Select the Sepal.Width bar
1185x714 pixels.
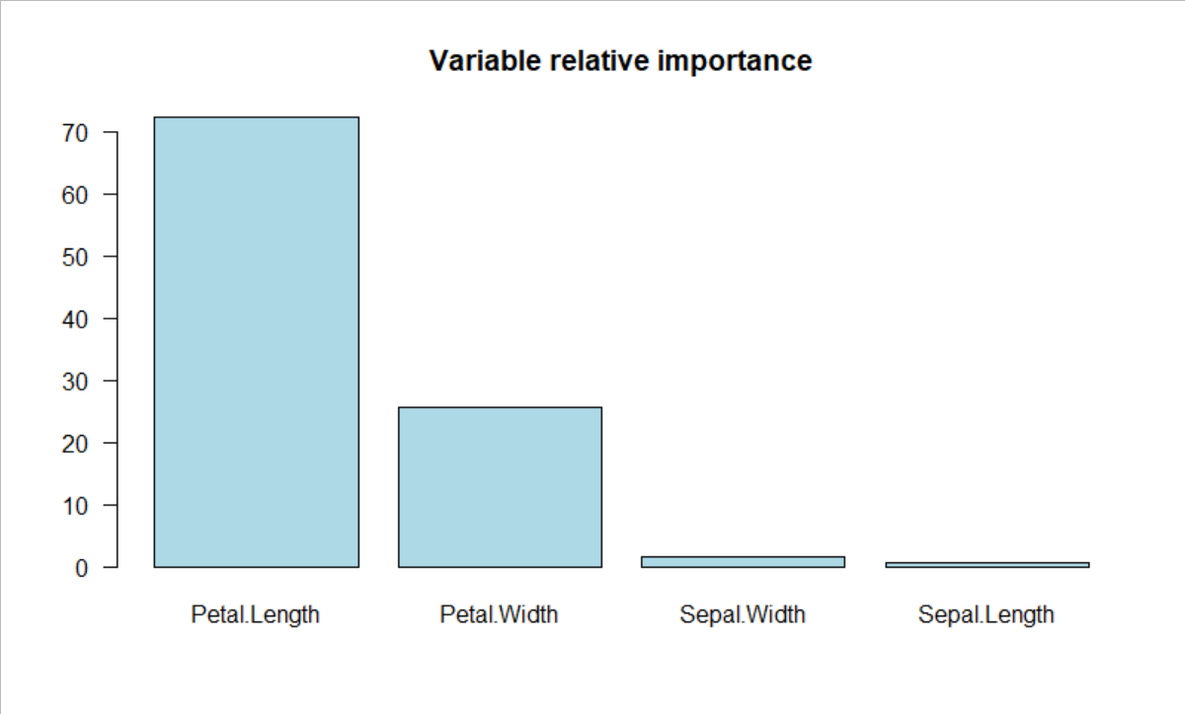click(743, 562)
